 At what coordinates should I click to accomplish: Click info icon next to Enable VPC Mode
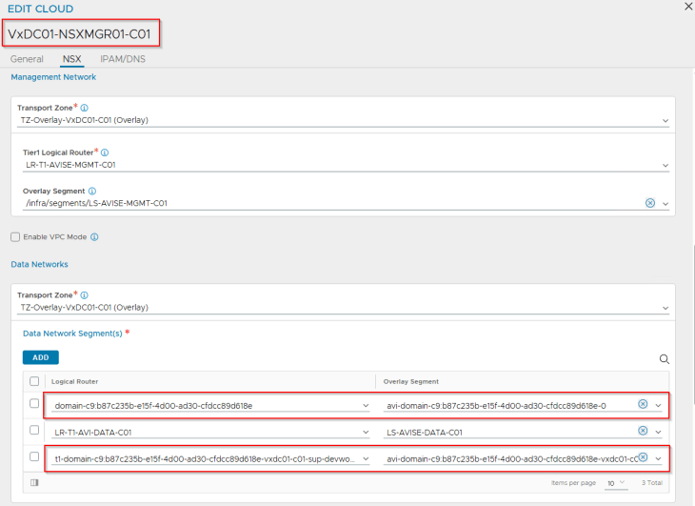coord(94,236)
